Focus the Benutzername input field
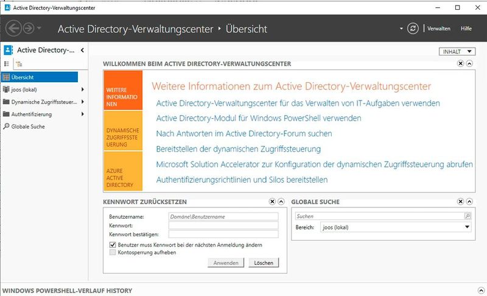The image size is (487, 296). coord(223,216)
